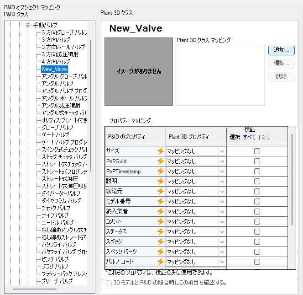Click lightning icon in コメント row
303x295 pixels.
[160, 221]
